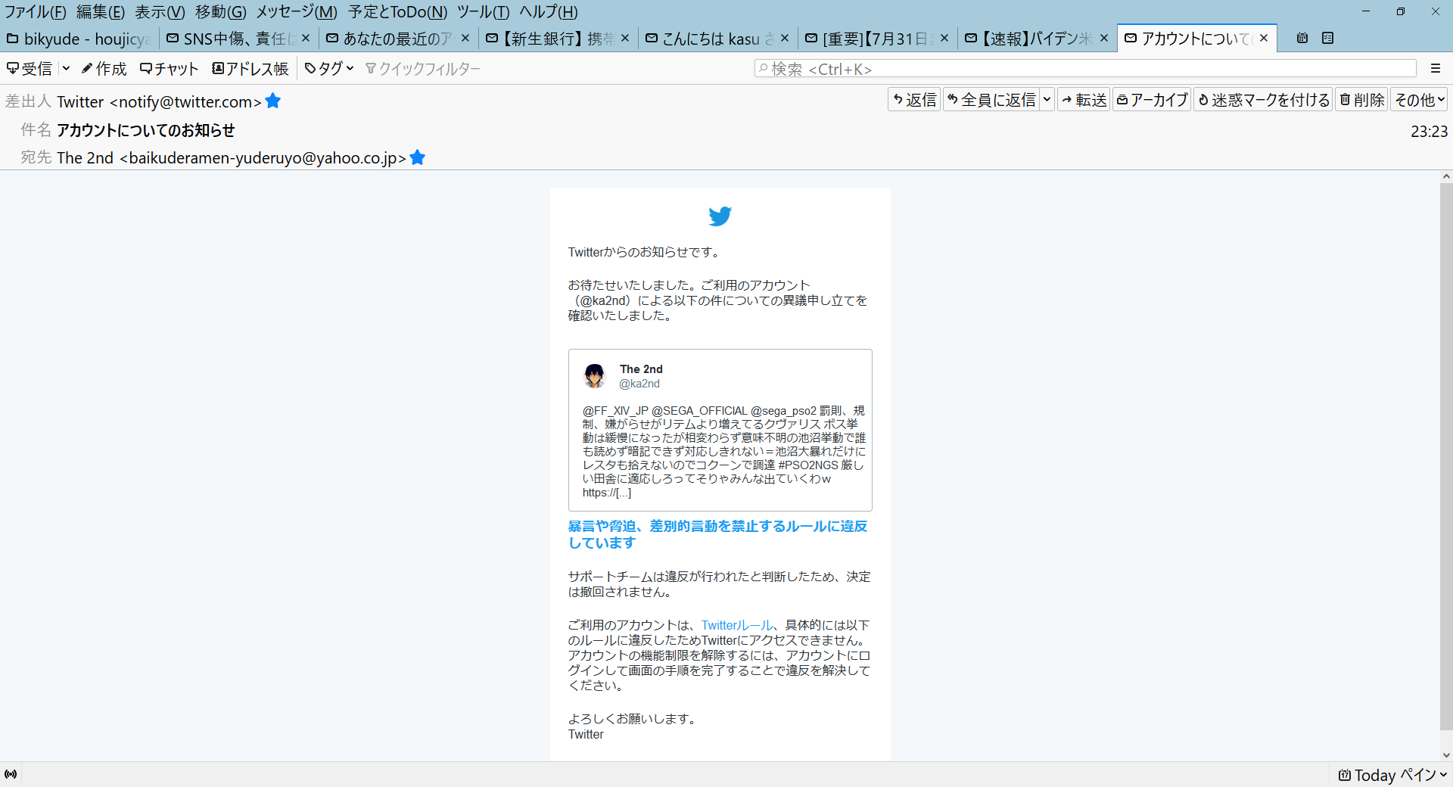Open the 暴言や脅迫 rule violation link
Viewport: 1453px width, 787px height.
tap(717, 534)
